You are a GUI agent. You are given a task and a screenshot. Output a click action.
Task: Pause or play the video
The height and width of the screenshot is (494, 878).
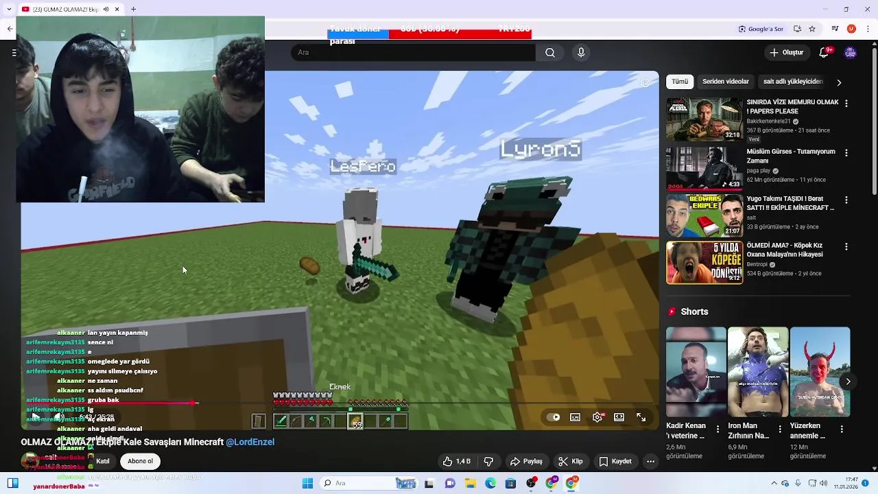click(x=36, y=417)
